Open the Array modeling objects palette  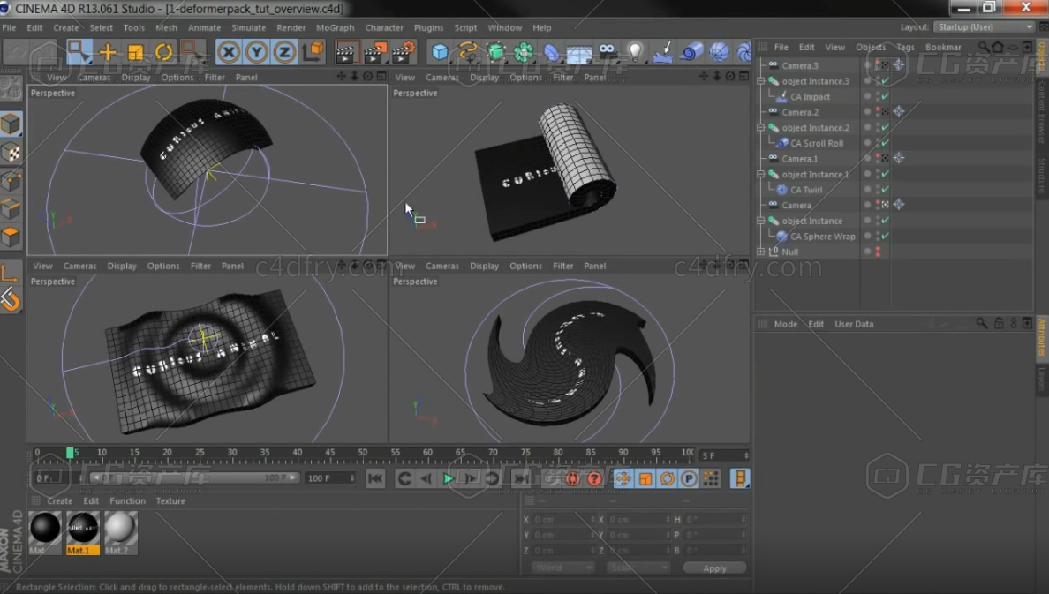click(x=524, y=51)
